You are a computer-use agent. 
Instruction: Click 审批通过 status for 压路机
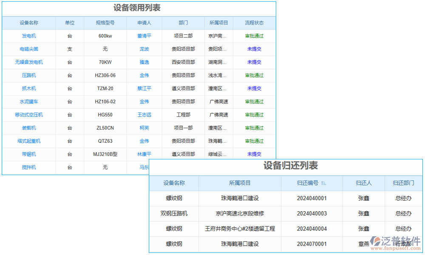tap(254, 75)
